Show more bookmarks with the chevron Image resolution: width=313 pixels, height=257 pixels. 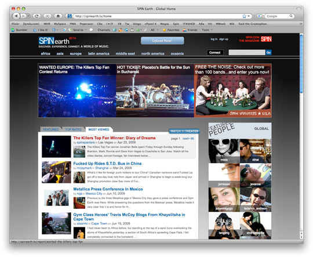301,24
